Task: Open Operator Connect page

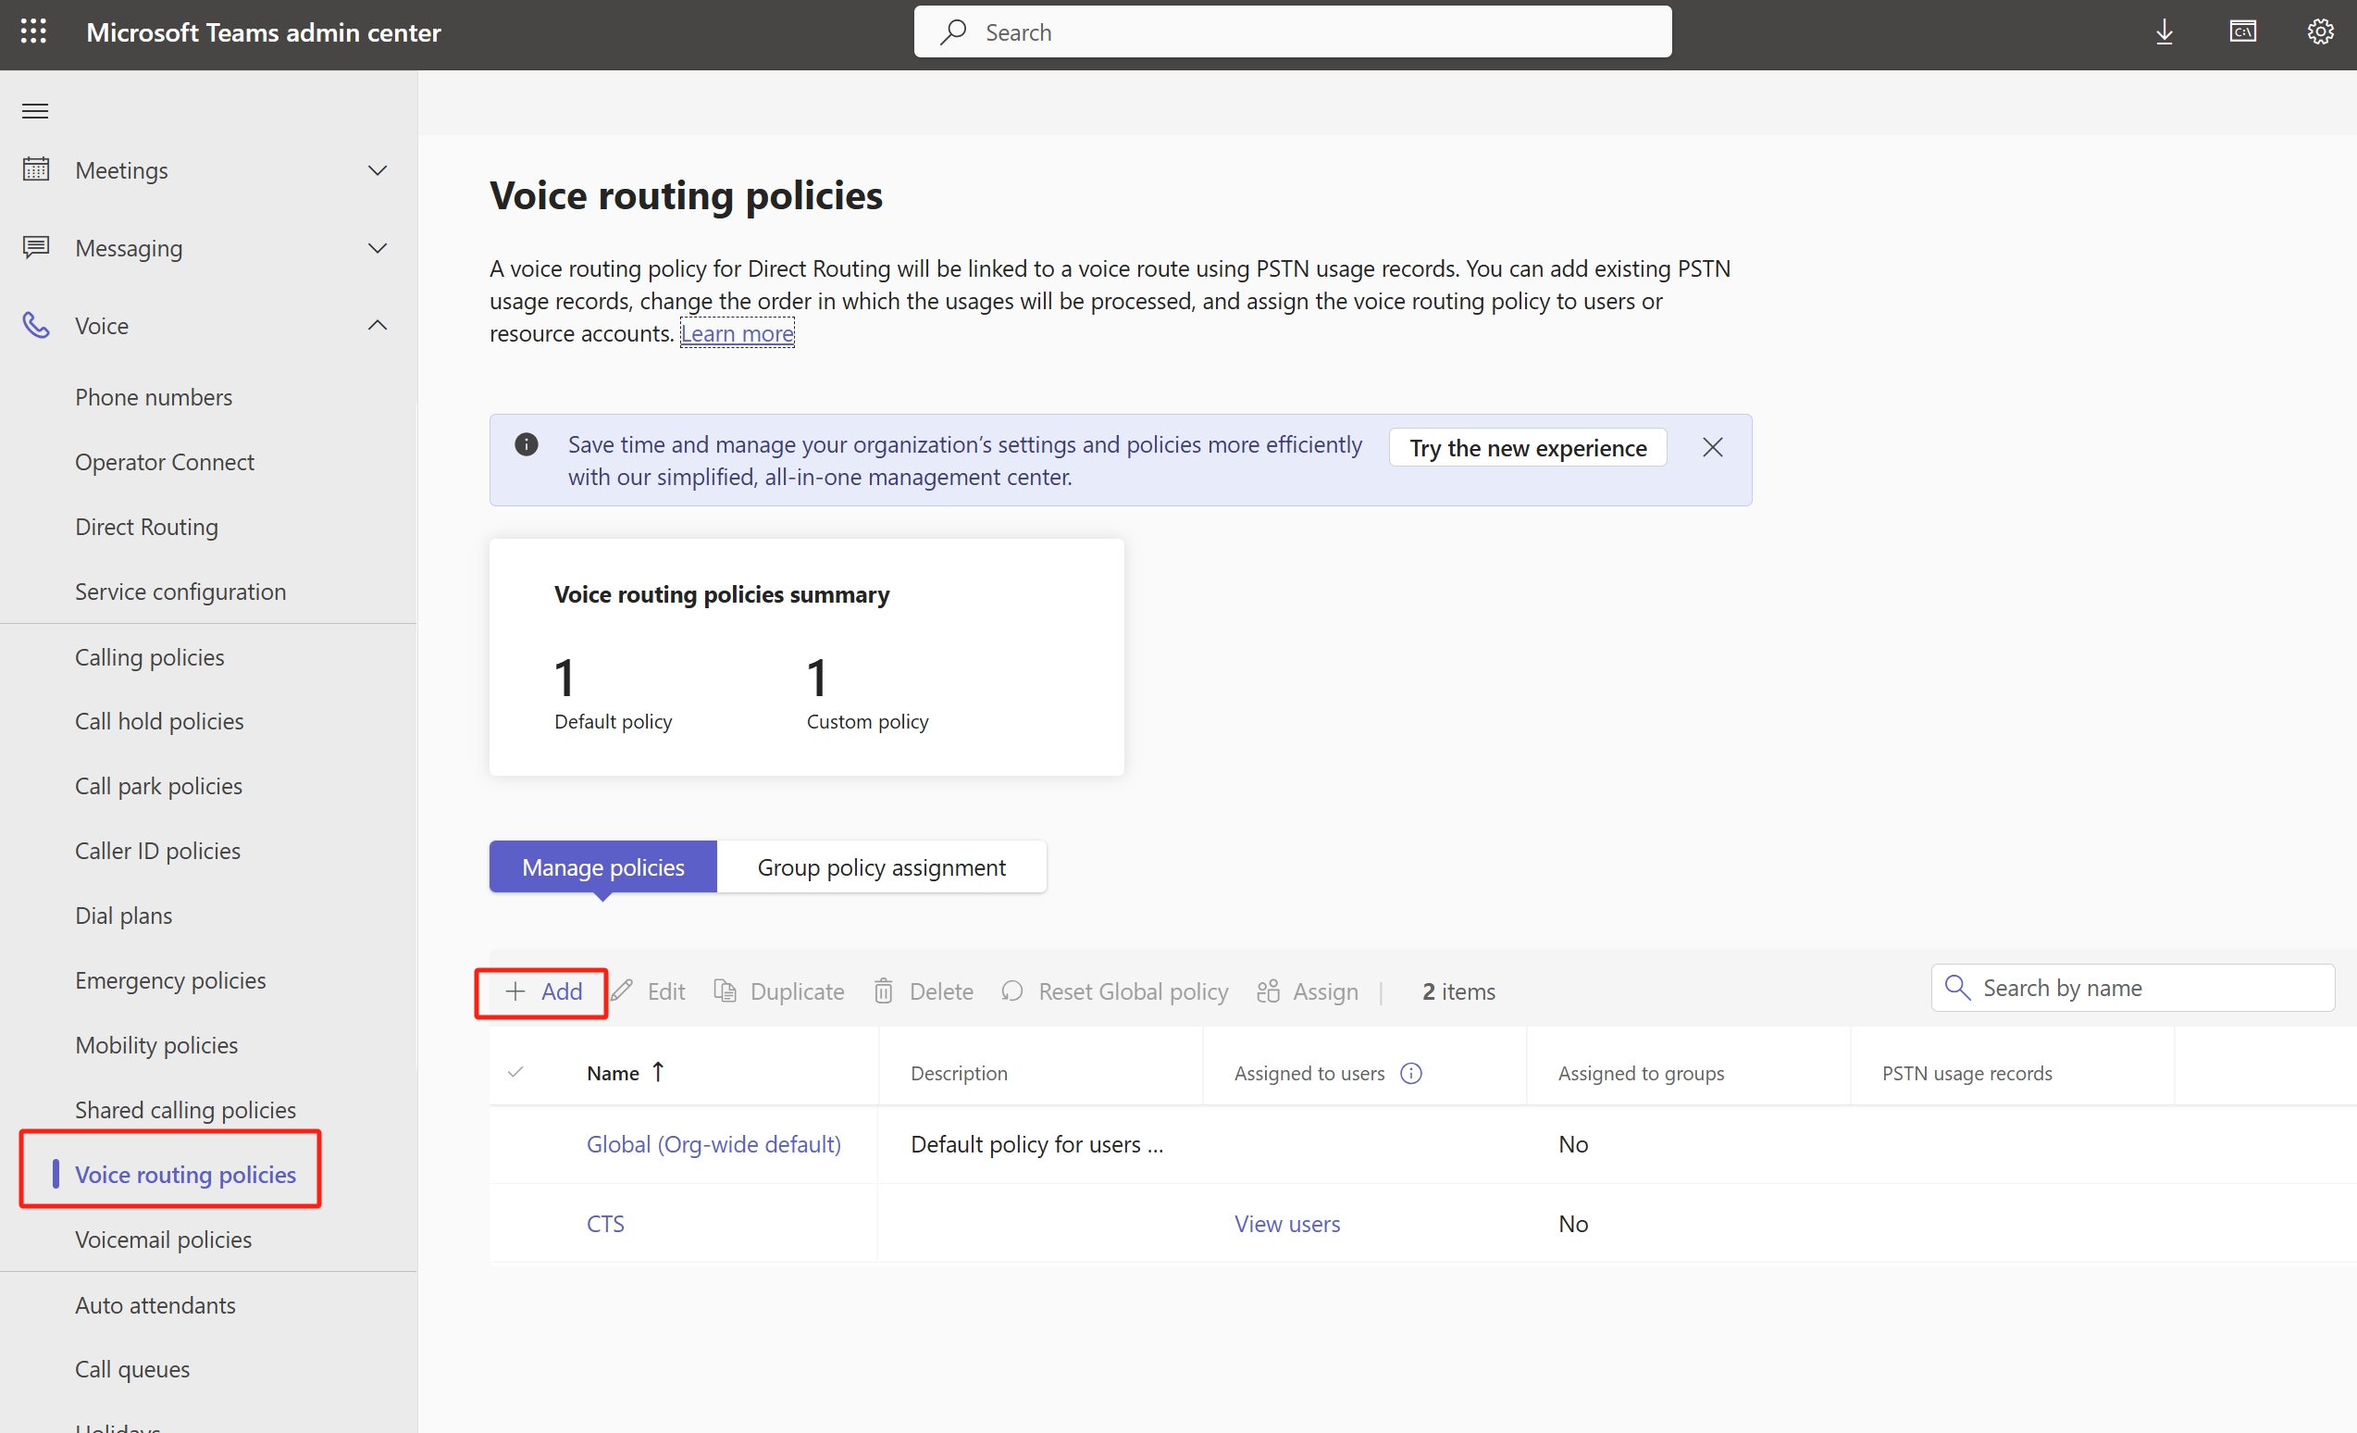Action: click(x=165, y=462)
